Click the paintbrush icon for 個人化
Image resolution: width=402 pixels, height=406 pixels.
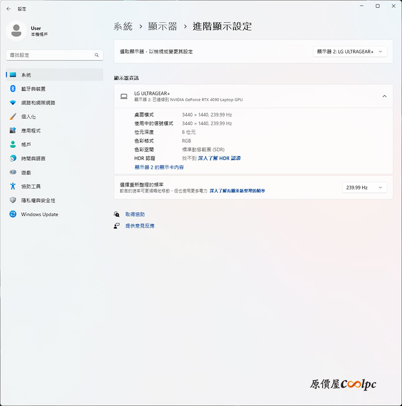13,117
